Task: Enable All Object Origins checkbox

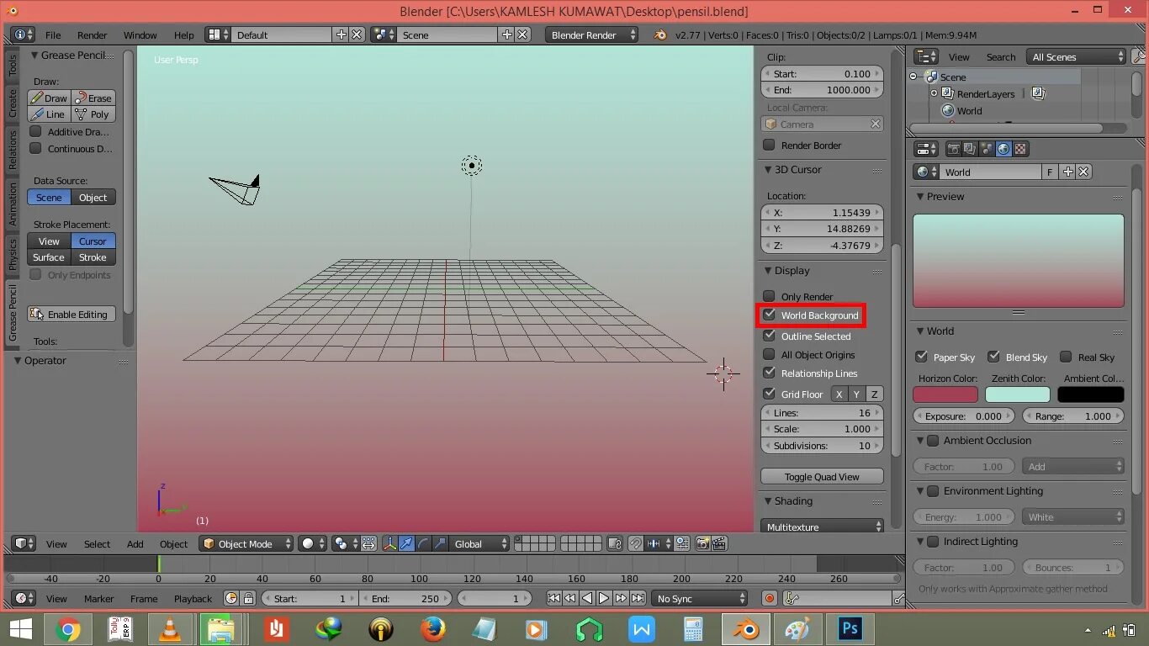Action: point(769,354)
